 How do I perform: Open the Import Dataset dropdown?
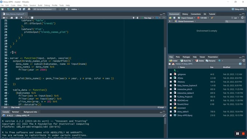coord(186,18)
